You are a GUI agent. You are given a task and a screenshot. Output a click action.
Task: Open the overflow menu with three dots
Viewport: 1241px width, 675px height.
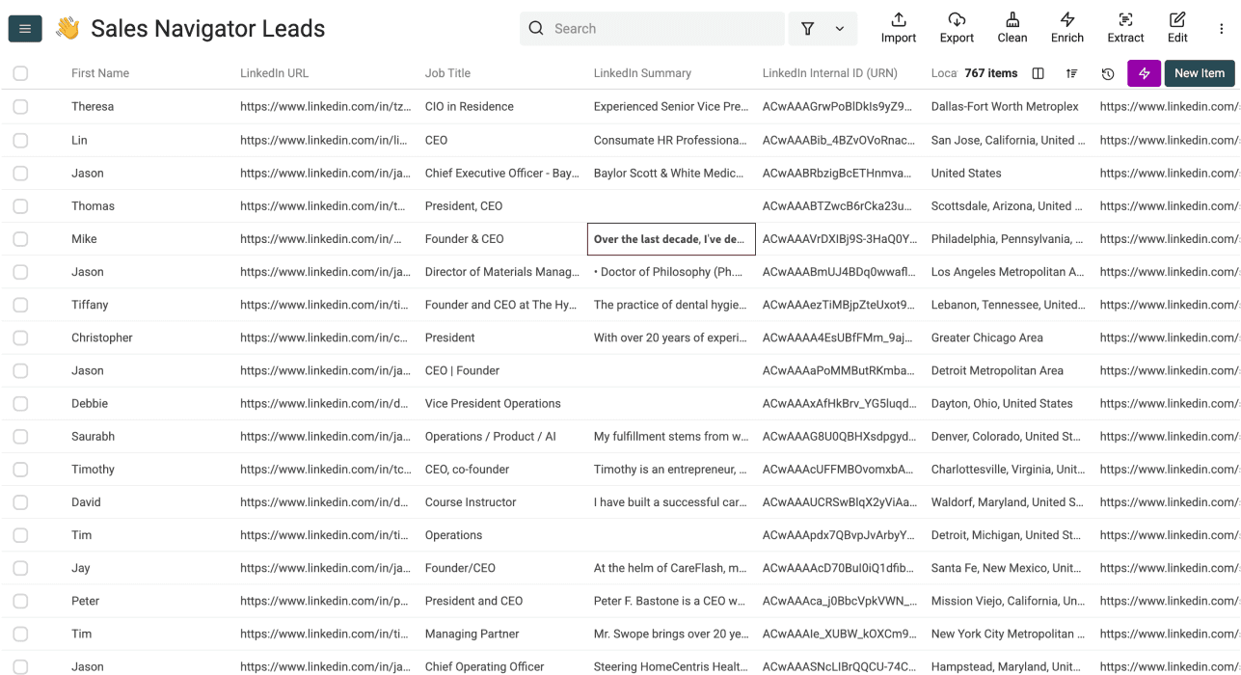pyautogui.click(x=1220, y=28)
